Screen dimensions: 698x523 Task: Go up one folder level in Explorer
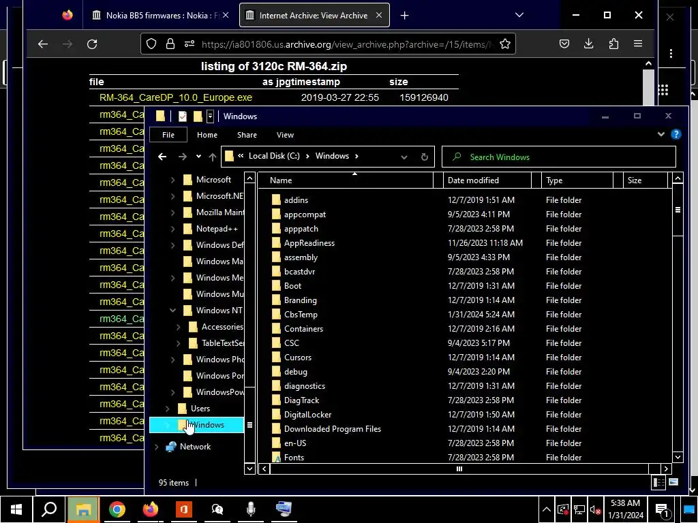click(x=213, y=157)
